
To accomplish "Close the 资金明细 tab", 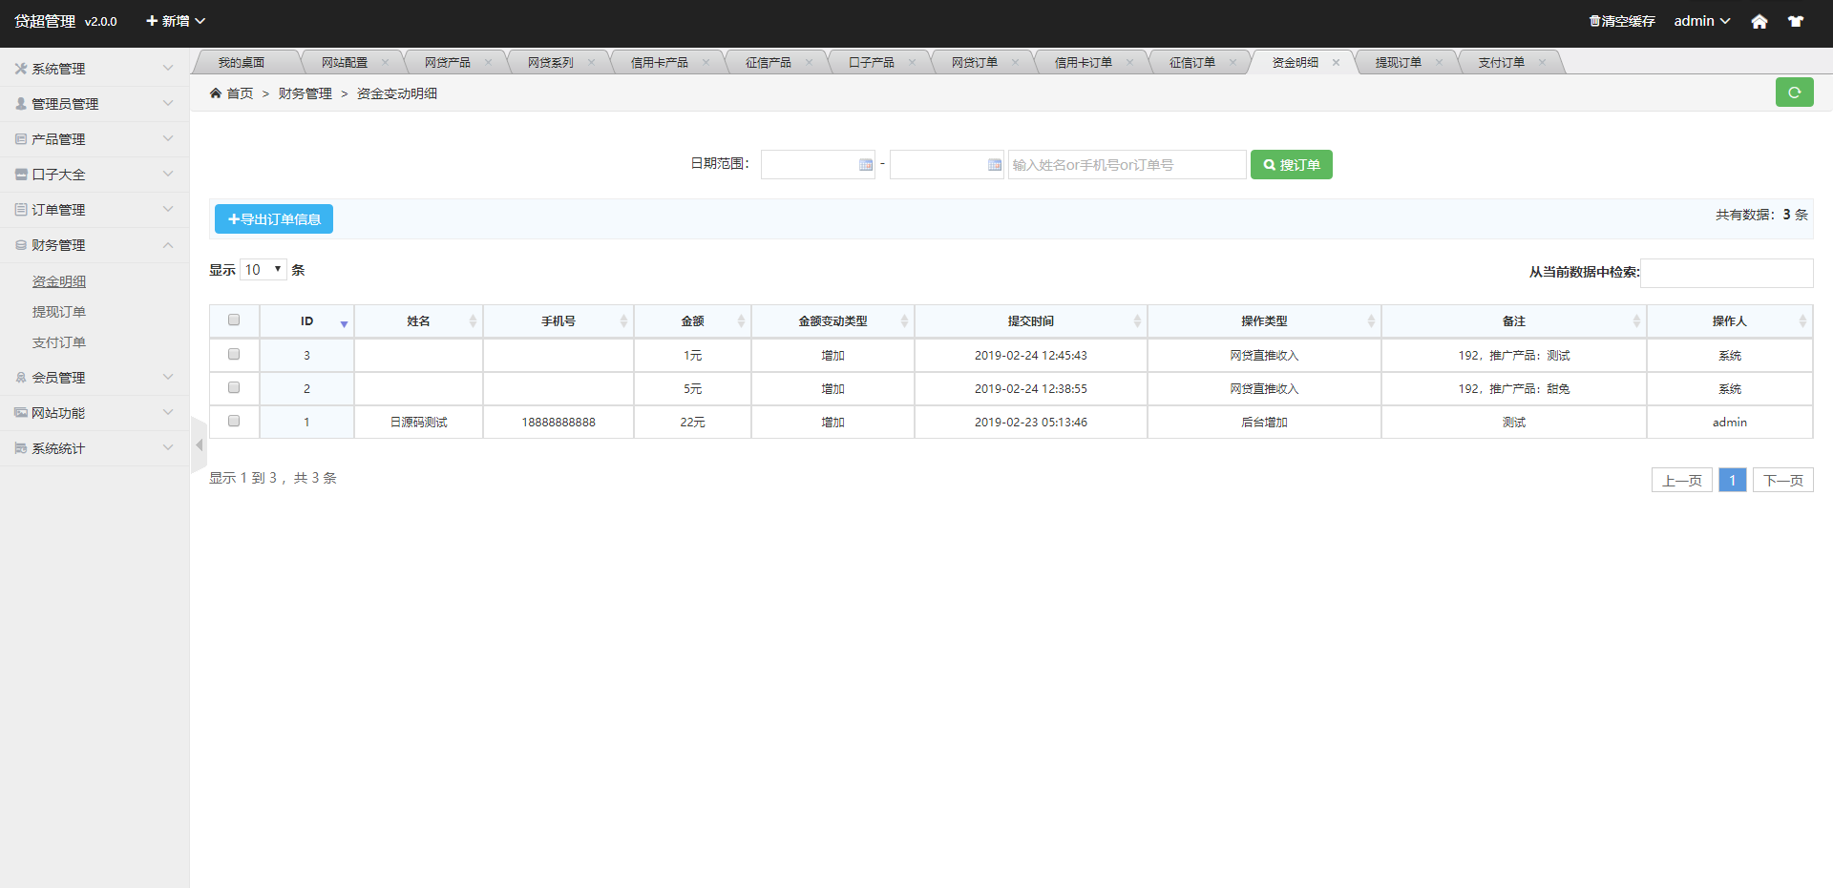I will [1336, 63].
